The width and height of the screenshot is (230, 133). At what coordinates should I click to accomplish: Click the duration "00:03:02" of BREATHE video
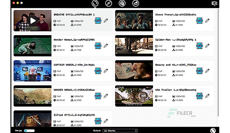tap(61, 25)
